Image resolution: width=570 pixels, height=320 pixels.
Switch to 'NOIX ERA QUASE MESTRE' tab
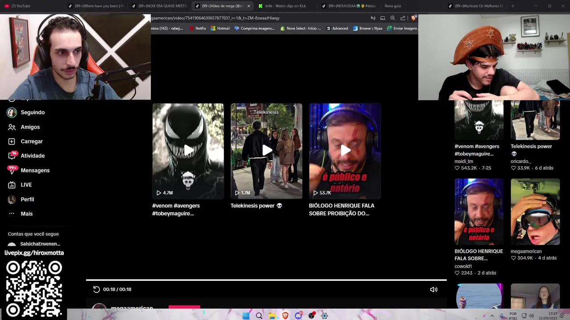click(159, 6)
